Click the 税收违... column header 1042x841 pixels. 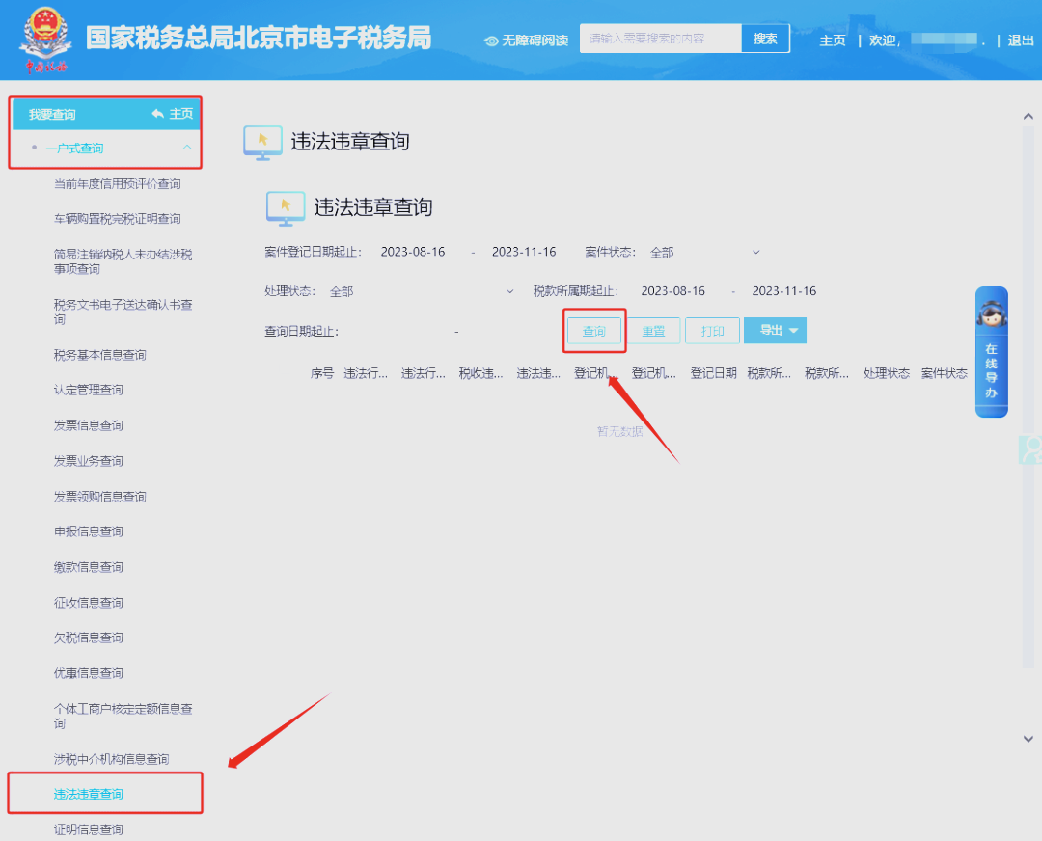click(481, 374)
